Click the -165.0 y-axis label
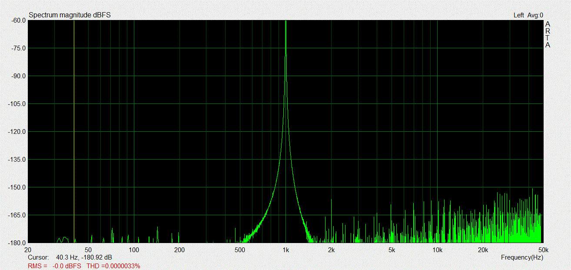Image resolution: width=571 pixels, height=270 pixels. tap(17, 215)
